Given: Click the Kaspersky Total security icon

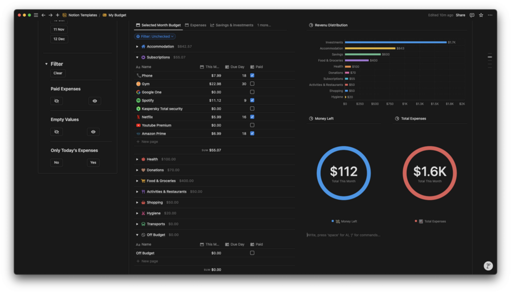Looking at the screenshot, I should tap(138, 109).
